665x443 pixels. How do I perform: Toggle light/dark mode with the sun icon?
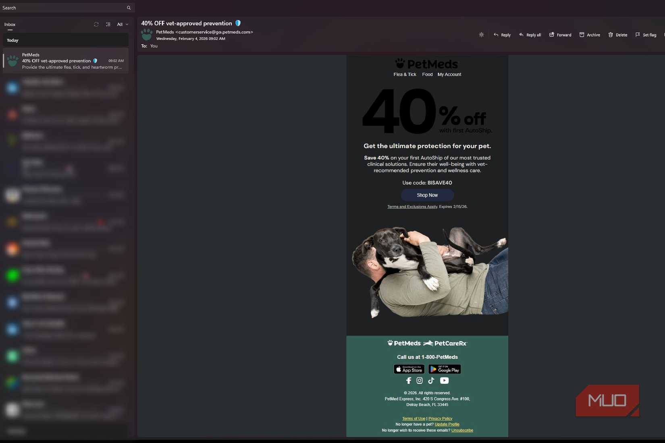481,35
